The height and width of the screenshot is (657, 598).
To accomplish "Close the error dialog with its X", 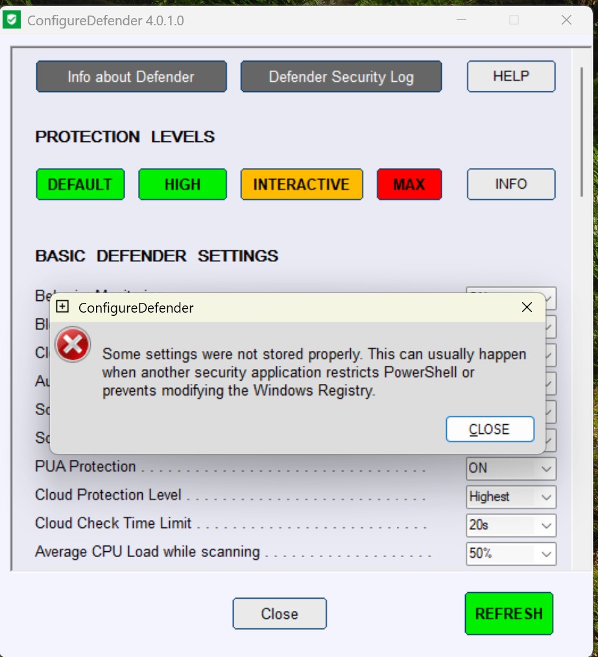I will [527, 307].
